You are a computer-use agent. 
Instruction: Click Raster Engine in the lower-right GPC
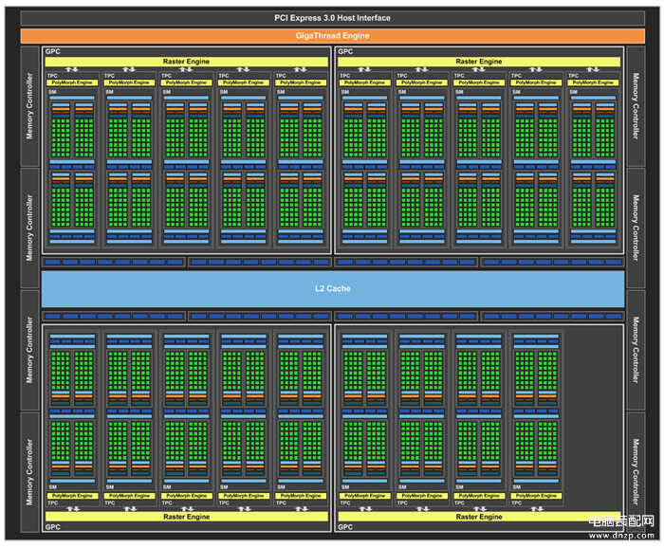tap(479, 517)
